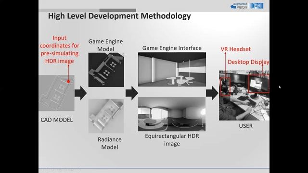Select the Radiance Model image
The width and height of the screenshot is (308, 173).
click(106, 116)
